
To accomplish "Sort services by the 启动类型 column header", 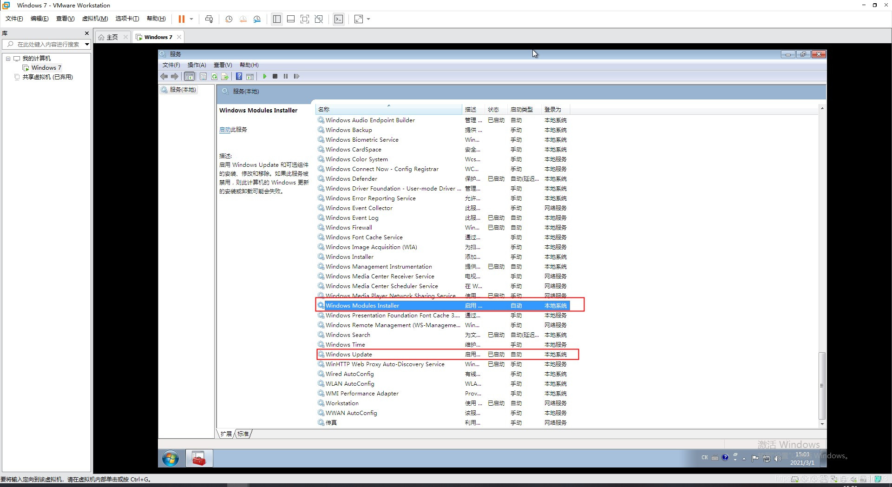I will tap(525, 109).
